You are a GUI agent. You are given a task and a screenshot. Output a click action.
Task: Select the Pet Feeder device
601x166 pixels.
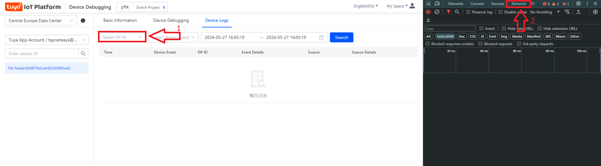pyautogui.click(x=39, y=68)
